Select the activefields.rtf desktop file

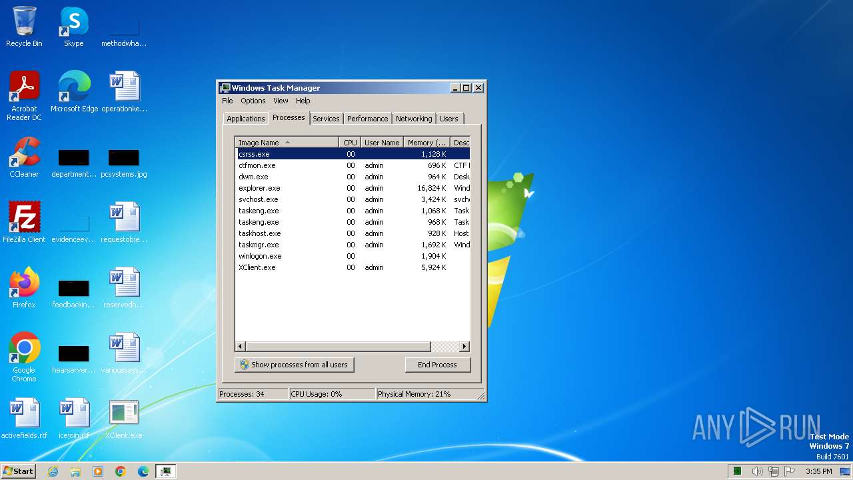pyautogui.click(x=24, y=419)
